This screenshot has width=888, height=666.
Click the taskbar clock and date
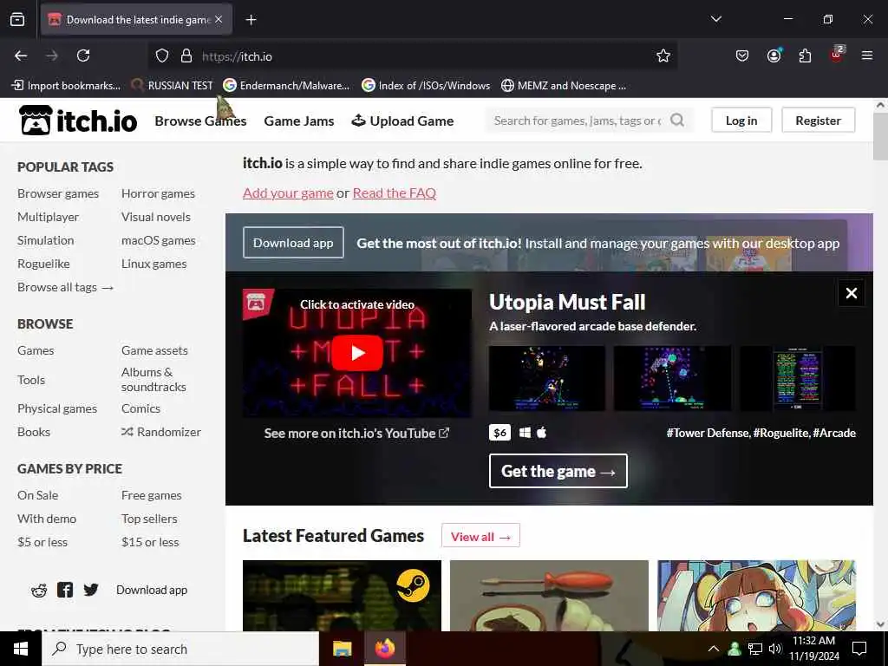coord(813,649)
